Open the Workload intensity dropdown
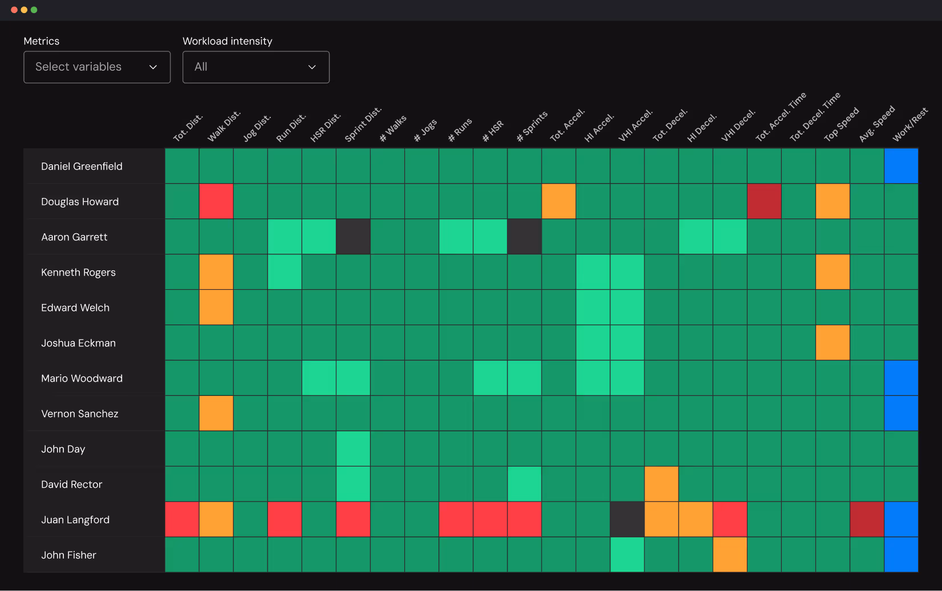 click(x=255, y=67)
